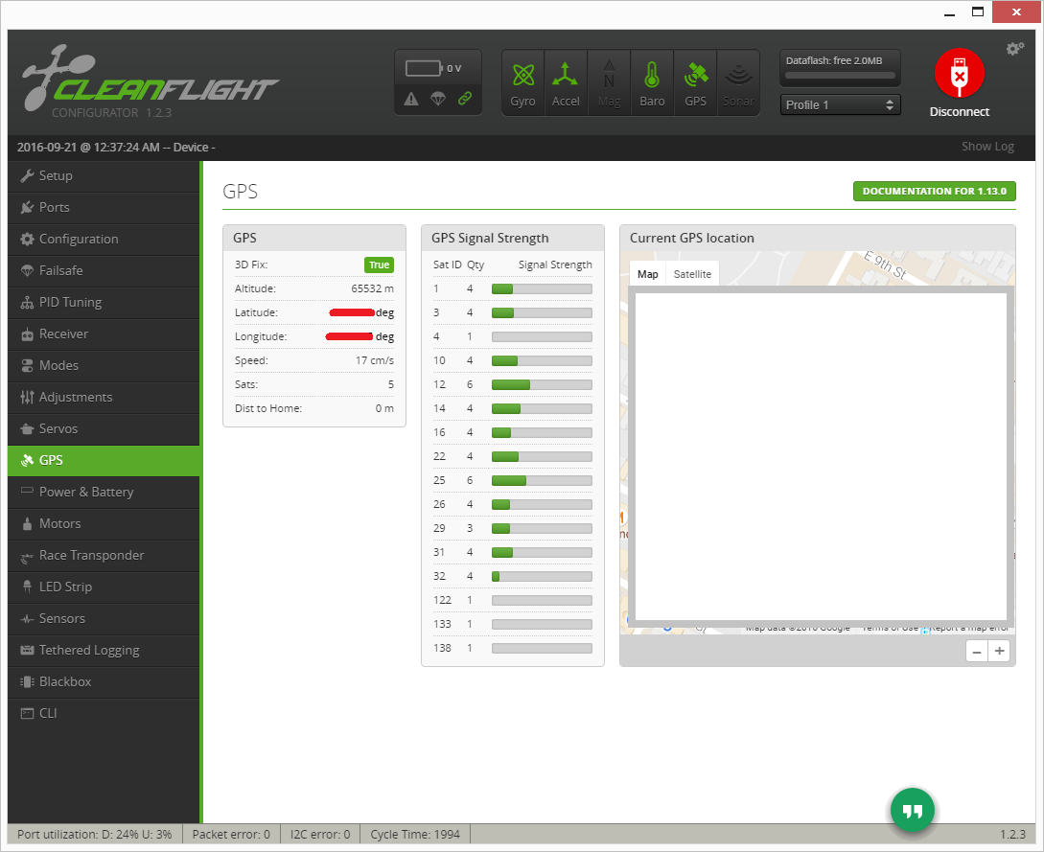Viewport: 1044px width, 852px height.
Task: Open the PID Tuning tab
Action: click(70, 302)
